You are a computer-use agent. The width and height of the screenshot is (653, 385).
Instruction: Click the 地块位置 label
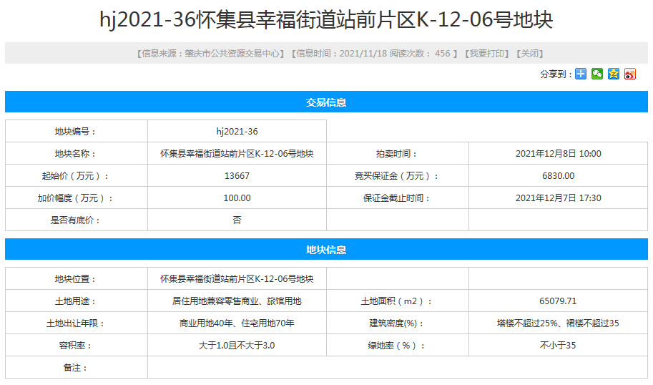(x=77, y=279)
